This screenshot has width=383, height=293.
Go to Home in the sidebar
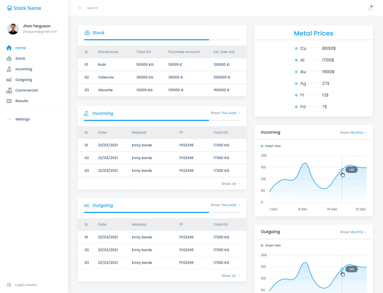20,48
